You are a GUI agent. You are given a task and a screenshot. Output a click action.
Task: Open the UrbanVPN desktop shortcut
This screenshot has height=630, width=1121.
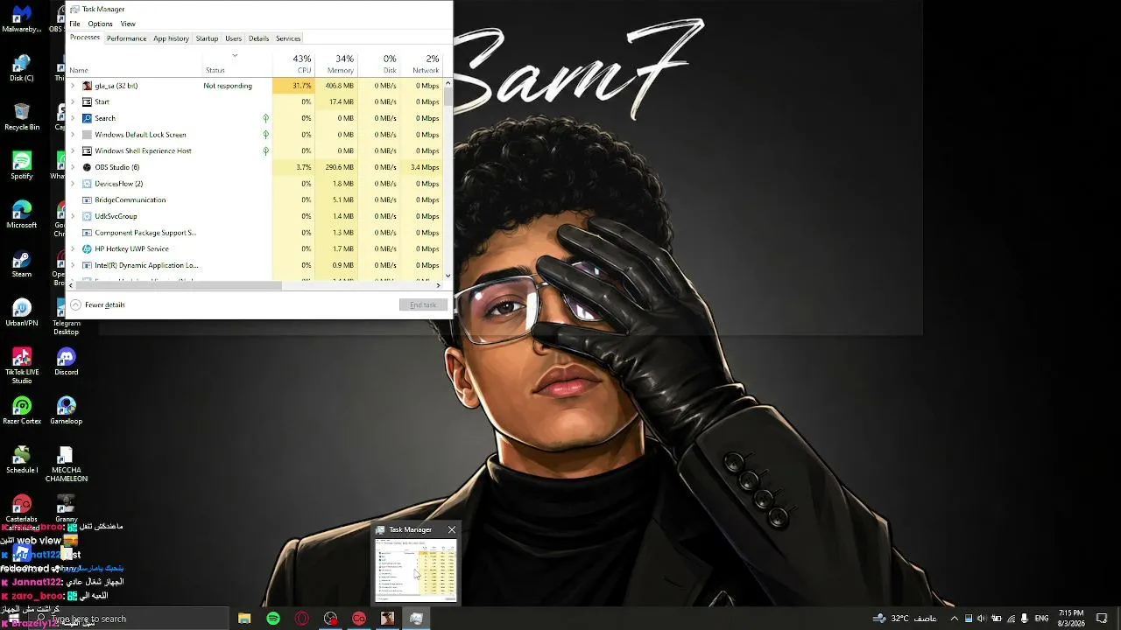click(21, 312)
